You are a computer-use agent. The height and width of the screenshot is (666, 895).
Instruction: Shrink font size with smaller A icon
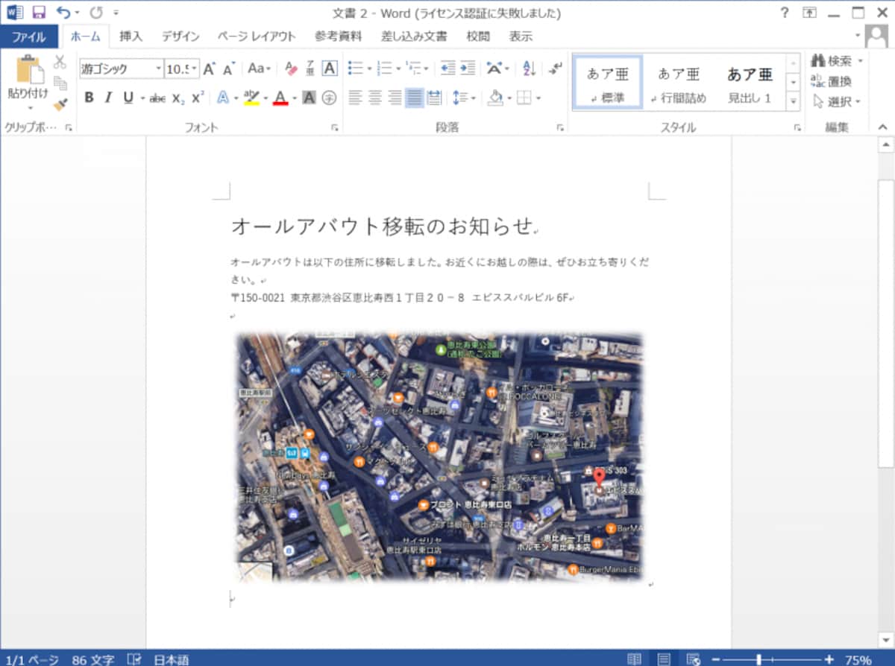pyautogui.click(x=229, y=69)
